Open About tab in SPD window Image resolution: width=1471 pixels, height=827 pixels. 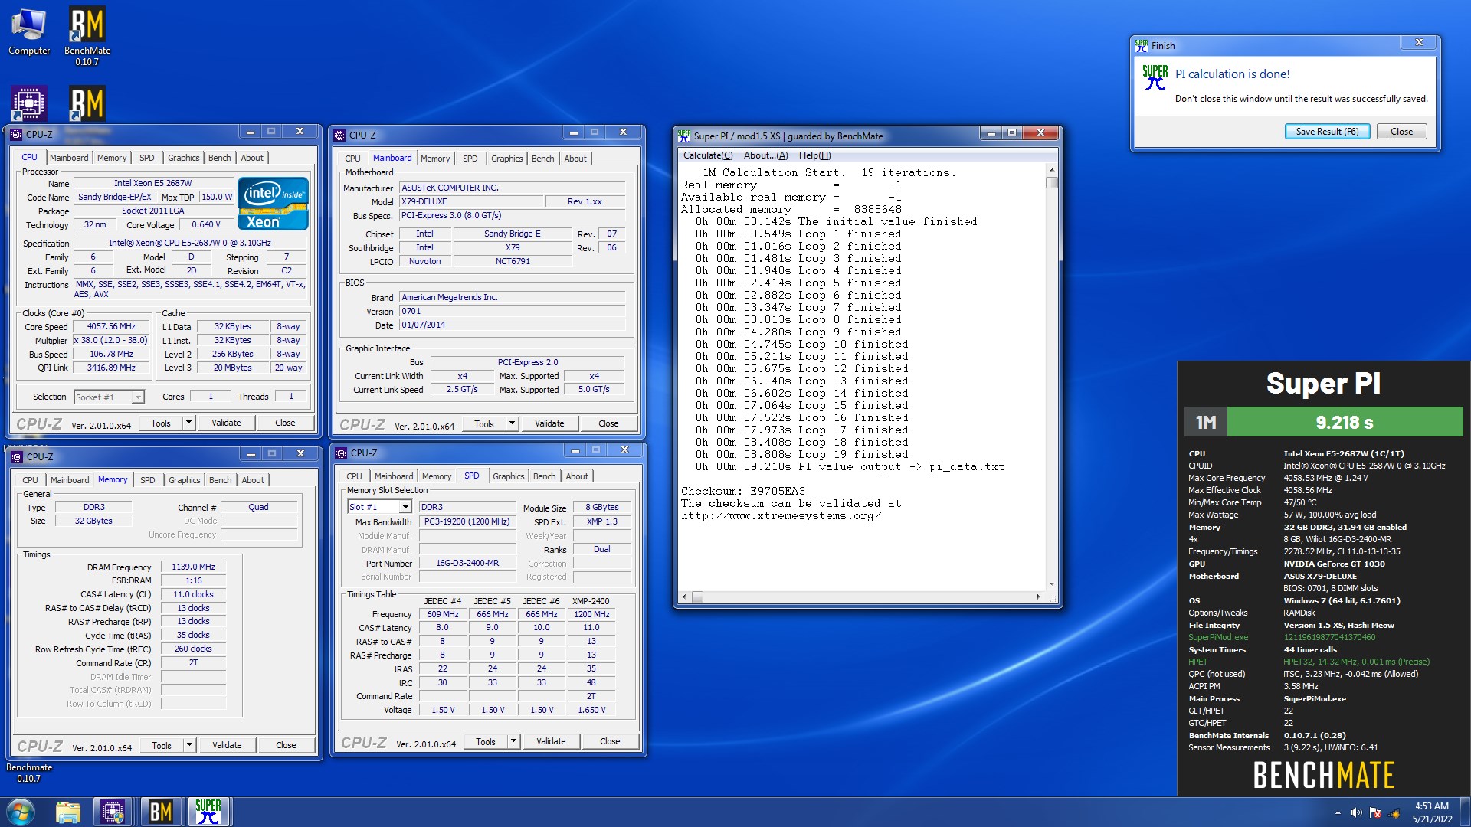(x=577, y=476)
